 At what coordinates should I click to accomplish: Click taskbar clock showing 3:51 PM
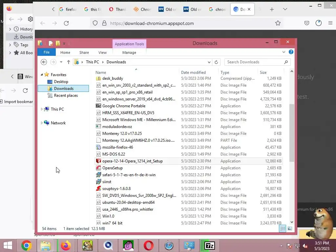[x=322, y=246]
